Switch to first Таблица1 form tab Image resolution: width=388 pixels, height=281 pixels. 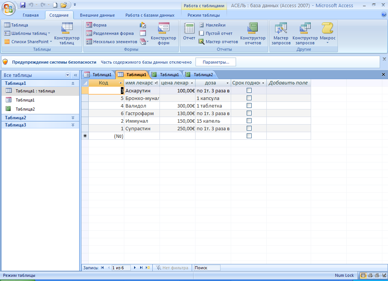pos(98,75)
